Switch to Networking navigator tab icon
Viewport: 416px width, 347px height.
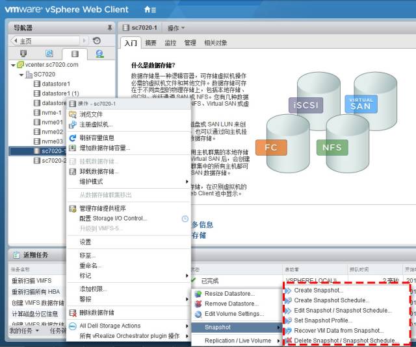point(99,54)
